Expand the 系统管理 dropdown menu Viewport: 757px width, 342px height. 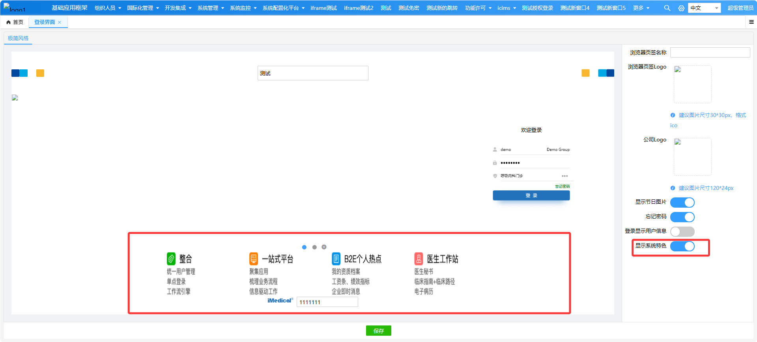tap(211, 8)
